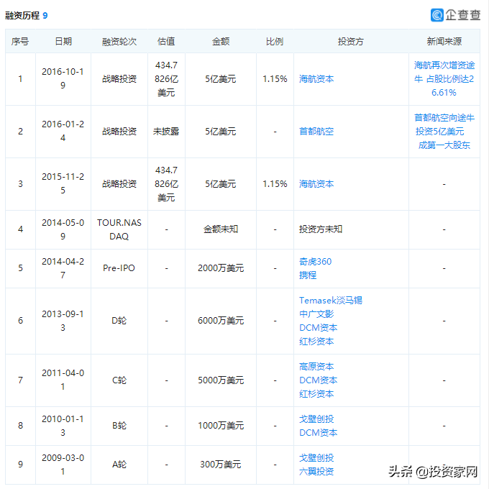The width and height of the screenshot is (489, 489).
Task: Open news link 首都航空向途牛投资5亿美元
Action: (x=444, y=132)
